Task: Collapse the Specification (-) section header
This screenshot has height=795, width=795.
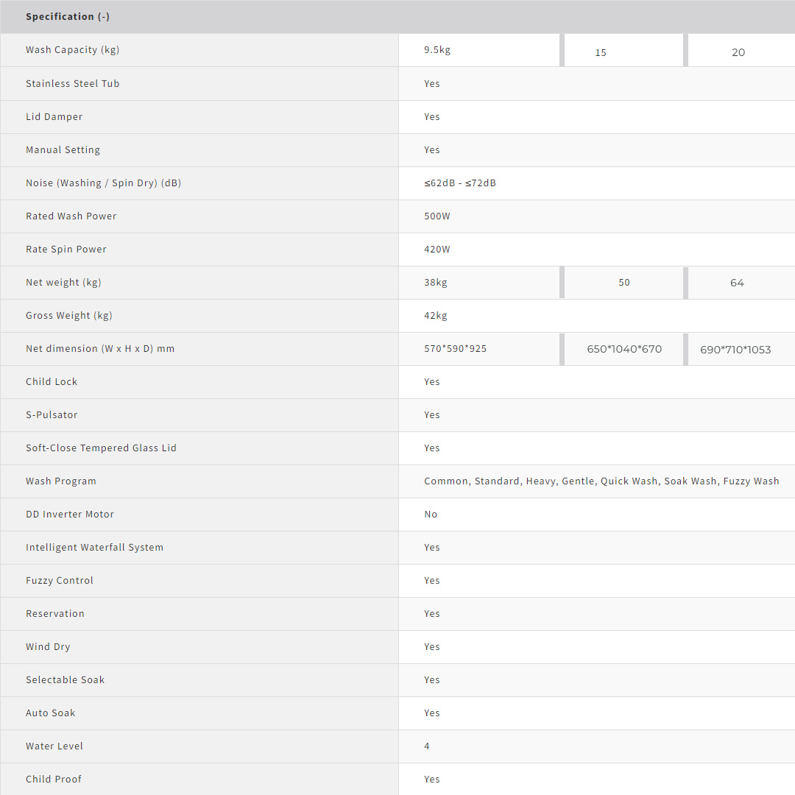Action: point(68,16)
